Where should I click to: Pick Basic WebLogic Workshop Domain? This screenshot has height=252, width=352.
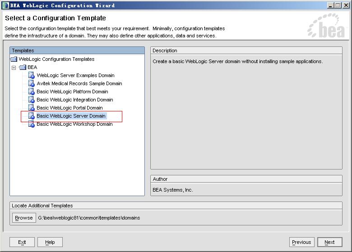[74, 124]
